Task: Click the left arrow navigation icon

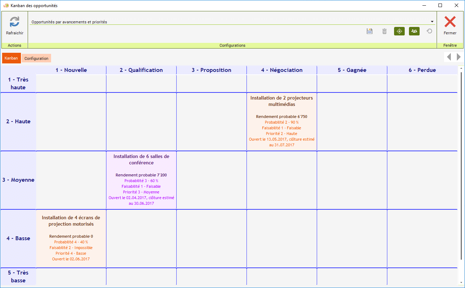Action: point(449,57)
